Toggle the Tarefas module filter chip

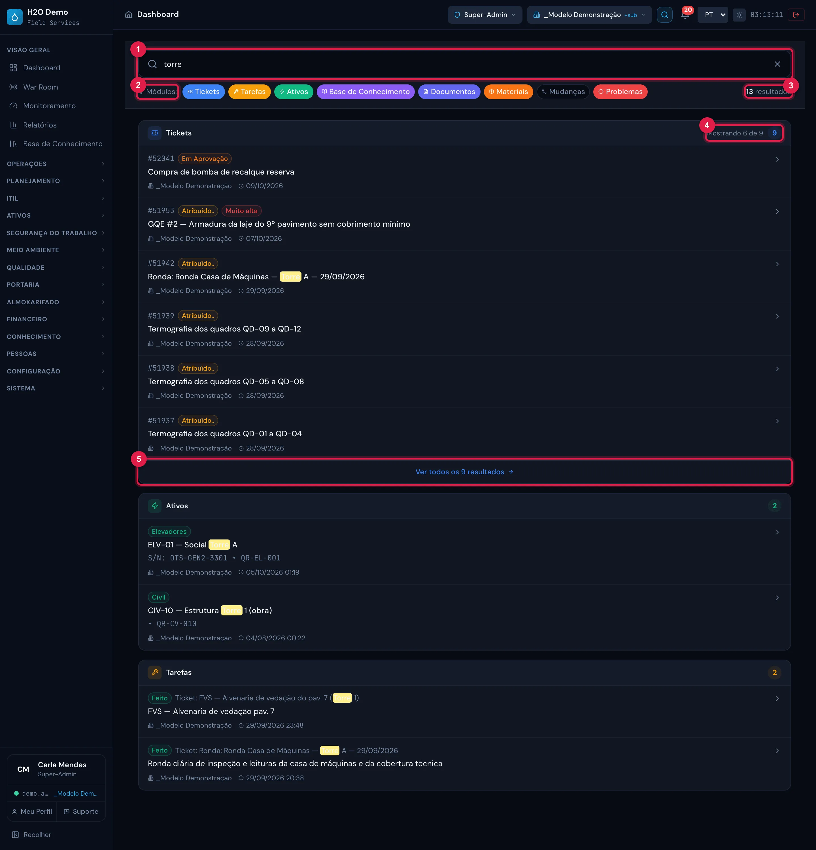click(x=249, y=92)
